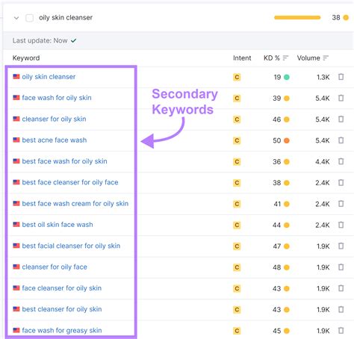The image size is (354, 339).
Task: Delete the 'oily skin cleanser' keyword row
Action: (x=341, y=77)
